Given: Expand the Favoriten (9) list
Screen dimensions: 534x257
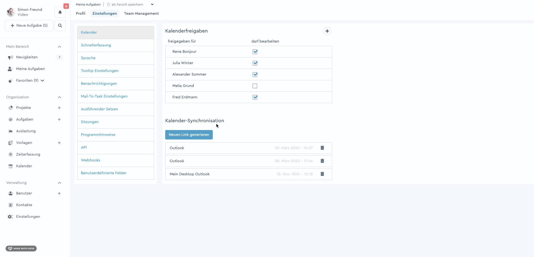Looking at the screenshot, I should coord(43,81).
